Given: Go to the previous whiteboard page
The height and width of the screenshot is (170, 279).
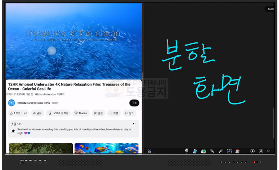Looking at the screenshot, I should click(261, 151).
